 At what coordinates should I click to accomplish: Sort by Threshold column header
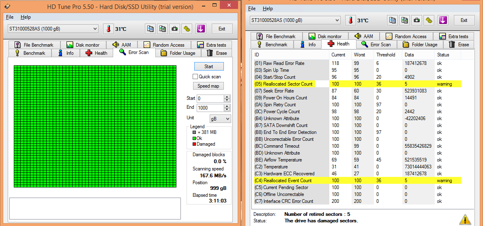point(388,55)
